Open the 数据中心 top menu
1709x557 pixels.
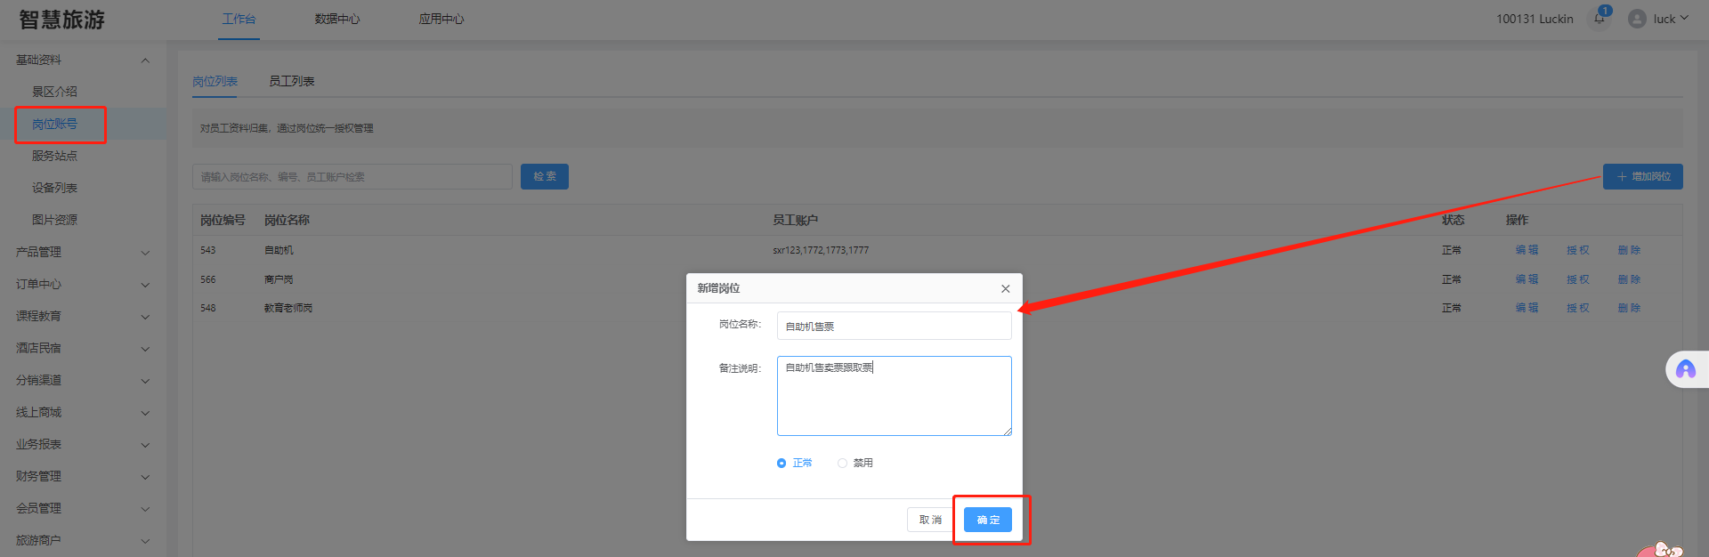336,19
